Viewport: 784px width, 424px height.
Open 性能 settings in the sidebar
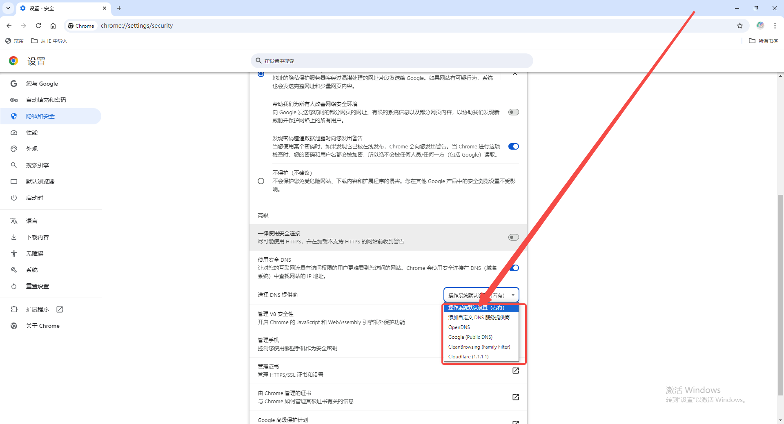pyautogui.click(x=51, y=132)
